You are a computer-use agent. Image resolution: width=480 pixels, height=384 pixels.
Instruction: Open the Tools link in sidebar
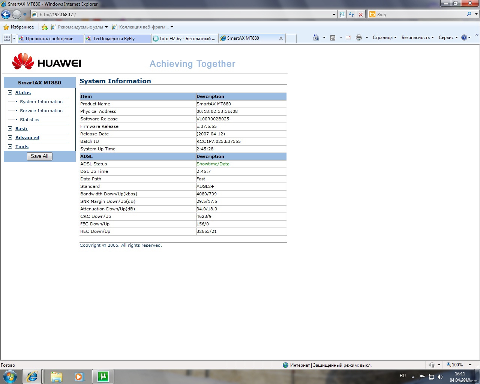(22, 147)
